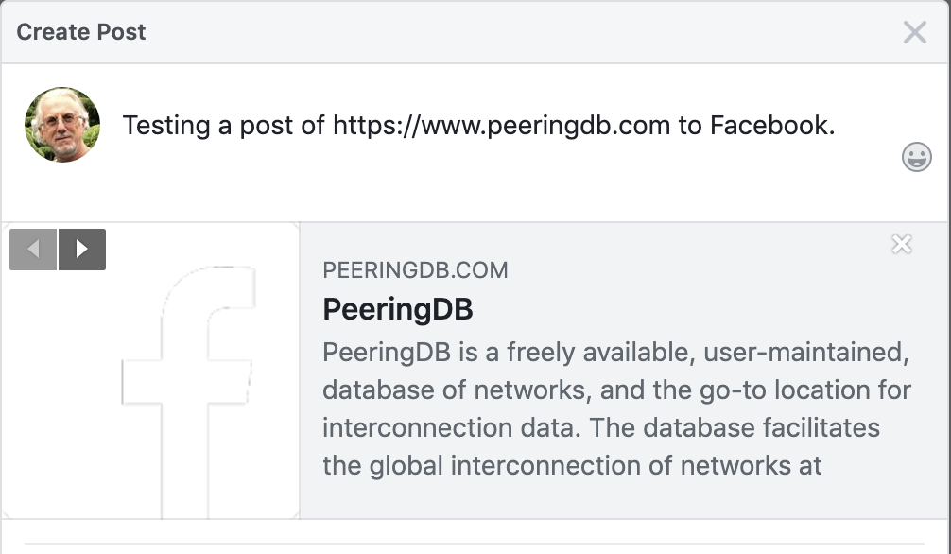Open the bold PeeringDB headline
This screenshot has height=554, width=951.
click(x=398, y=309)
